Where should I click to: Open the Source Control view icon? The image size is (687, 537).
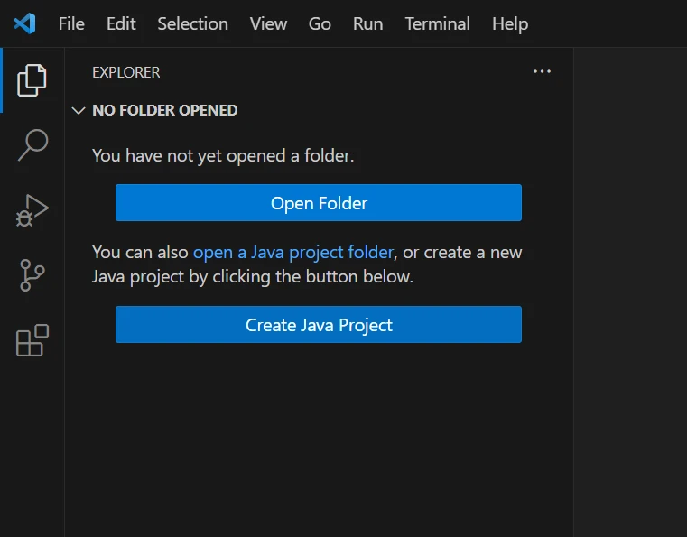click(32, 275)
